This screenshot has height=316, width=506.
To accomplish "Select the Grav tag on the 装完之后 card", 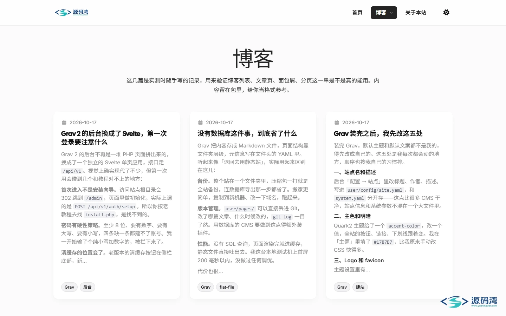I will coord(342,287).
